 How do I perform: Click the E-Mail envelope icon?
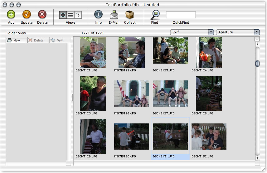(x=114, y=15)
